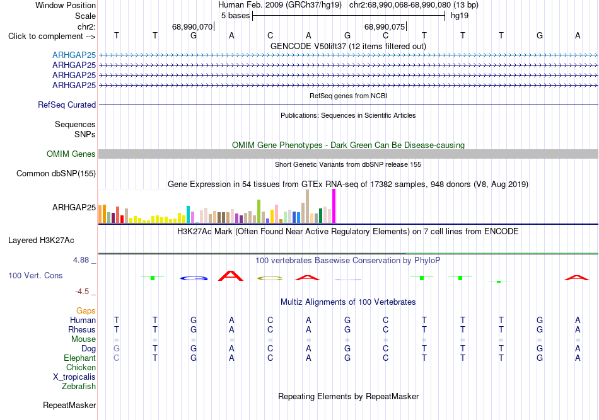Click the X_tropicalis species row label
This screenshot has height=420, width=599.
74,377
